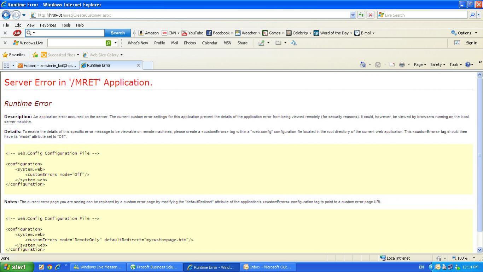The width and height of the screenshot is (483, 272).
Task: Open the Tools menu in menu bar
Action: (x=66, y=25)
